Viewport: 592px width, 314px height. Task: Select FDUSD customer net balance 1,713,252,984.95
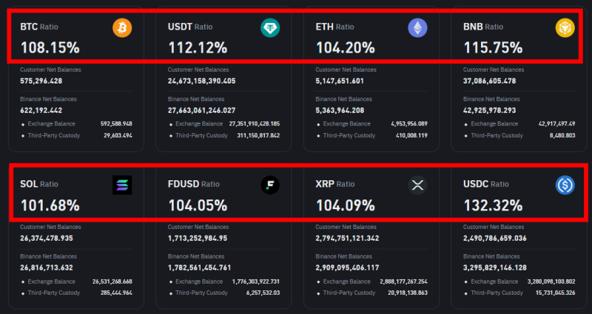(x=198, y=238)
